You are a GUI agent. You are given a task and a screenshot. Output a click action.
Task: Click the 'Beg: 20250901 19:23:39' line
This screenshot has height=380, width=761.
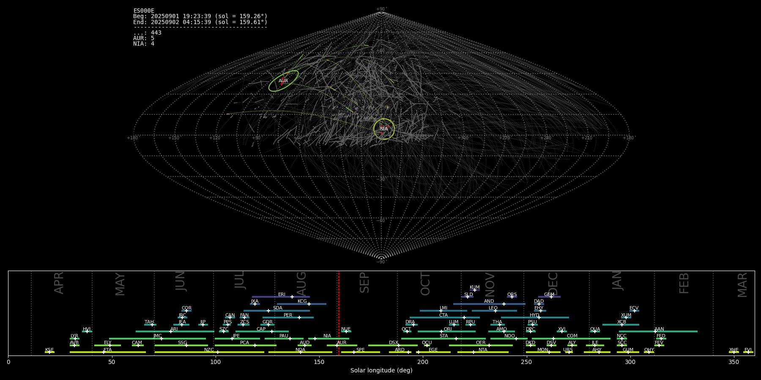200,16
